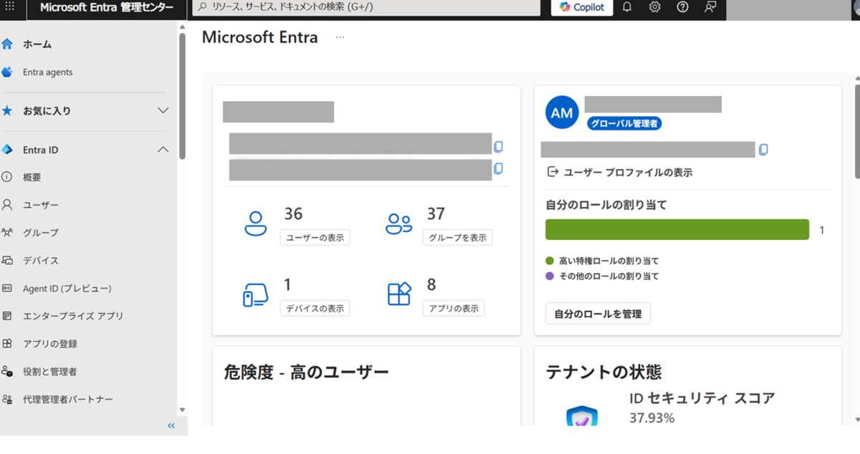Open エンタープライズ アプリ in the sidebar

tap(73, 316)
